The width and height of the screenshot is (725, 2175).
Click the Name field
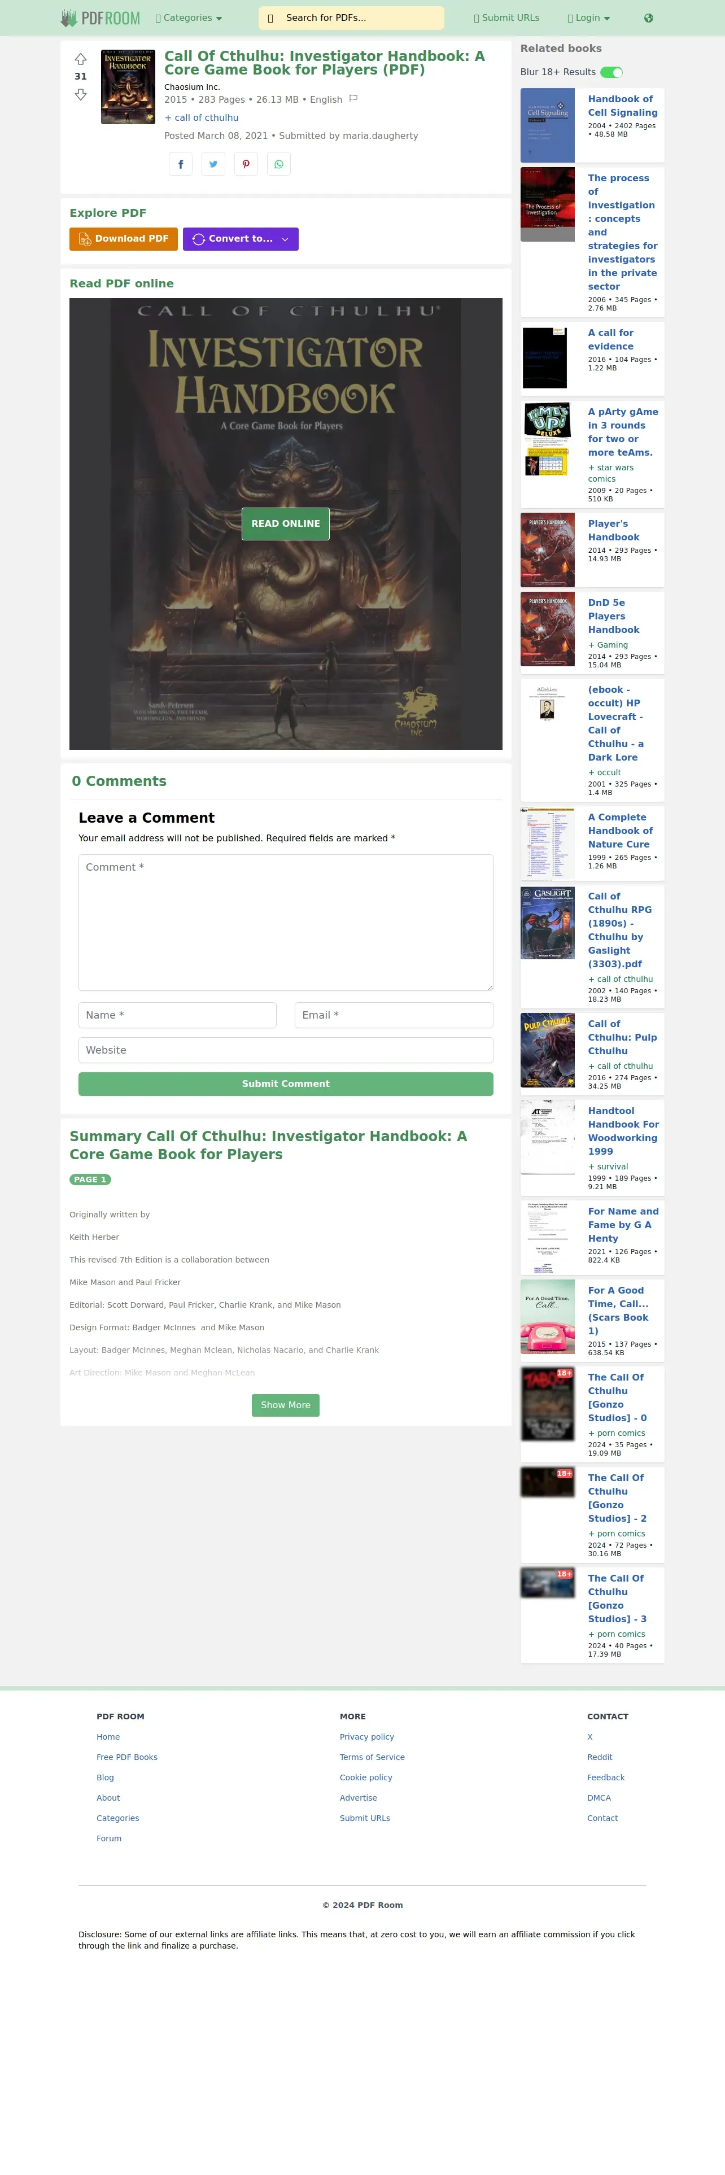click(177, 1015)
